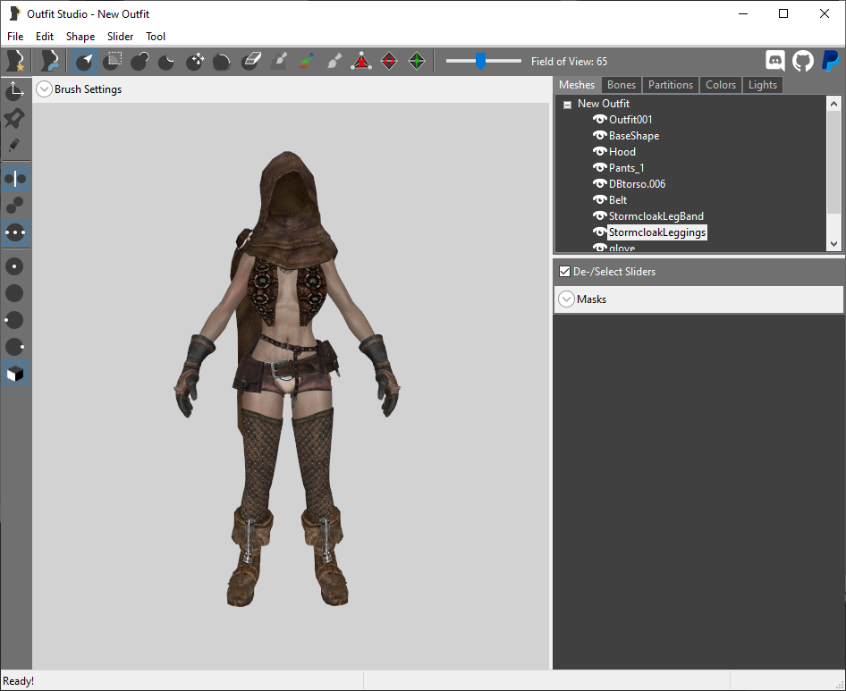Viewport: 846px width, 691px height.
Task: Switch to back view button
Action: [x=14, y=293]
